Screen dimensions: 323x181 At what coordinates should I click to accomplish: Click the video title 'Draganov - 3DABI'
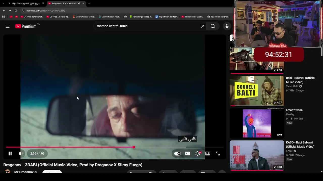click(73, 165)
